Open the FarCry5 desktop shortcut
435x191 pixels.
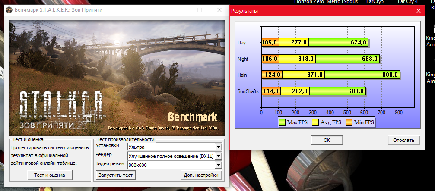pos(375,2)
